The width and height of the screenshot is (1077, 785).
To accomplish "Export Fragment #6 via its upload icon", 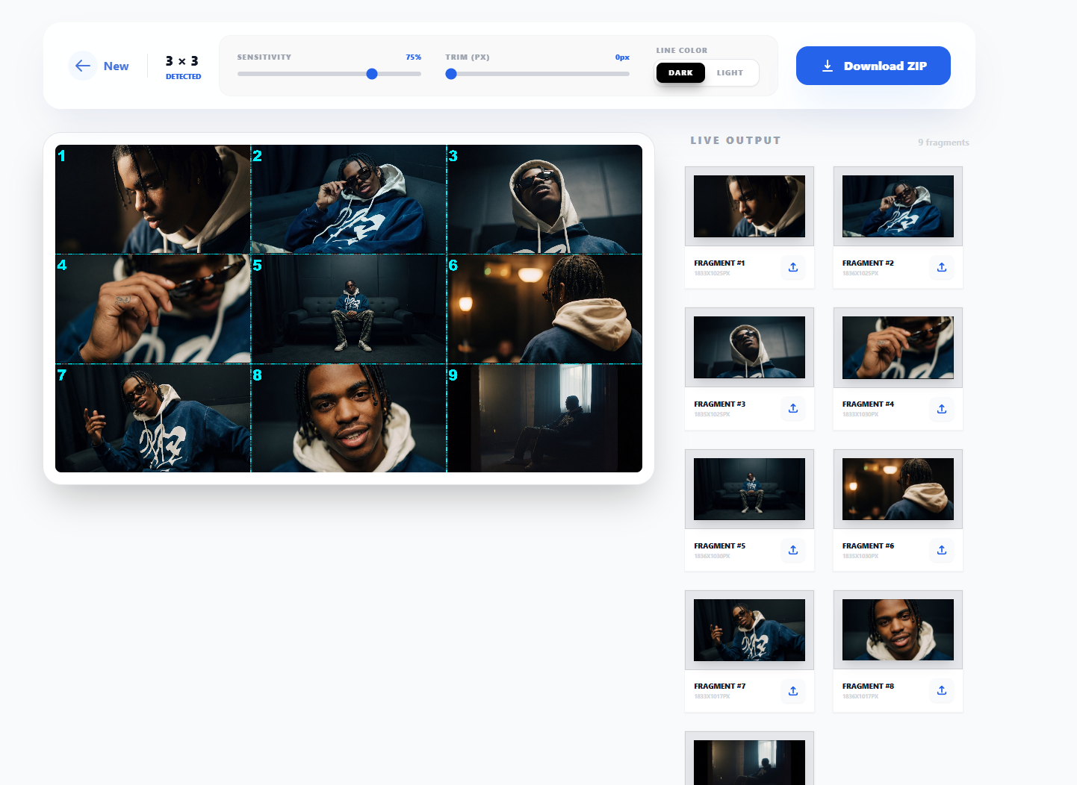I will [x=942, y=550].
